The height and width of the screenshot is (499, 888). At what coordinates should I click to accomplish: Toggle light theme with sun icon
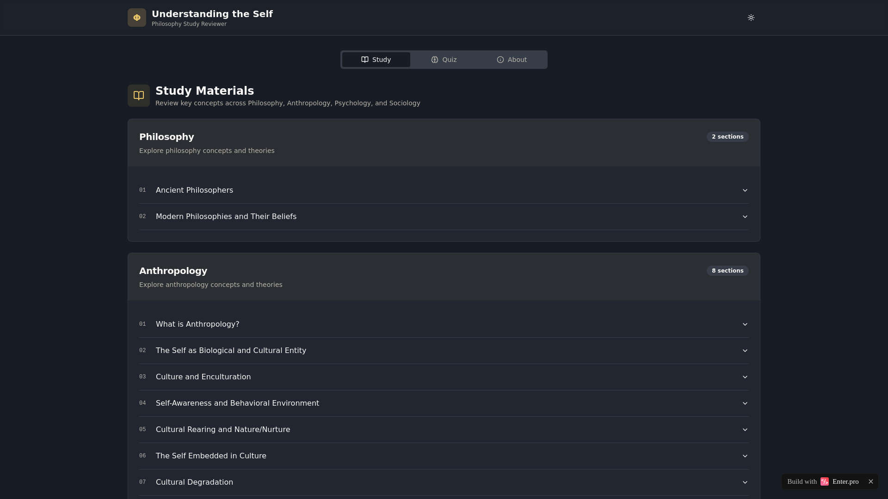[751, 18]
